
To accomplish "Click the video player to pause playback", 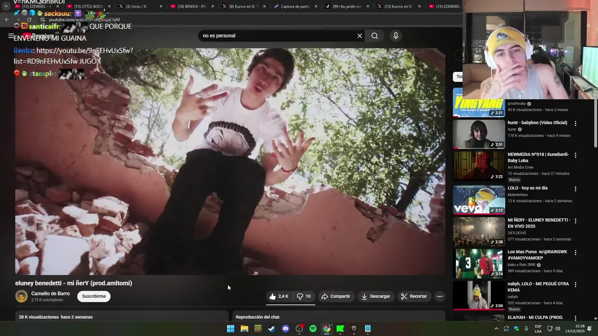I will pyautogui.click(x=230, y=161).
